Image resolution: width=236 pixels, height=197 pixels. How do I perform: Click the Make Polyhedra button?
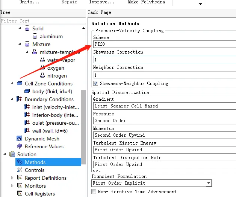tap(147, 2)
